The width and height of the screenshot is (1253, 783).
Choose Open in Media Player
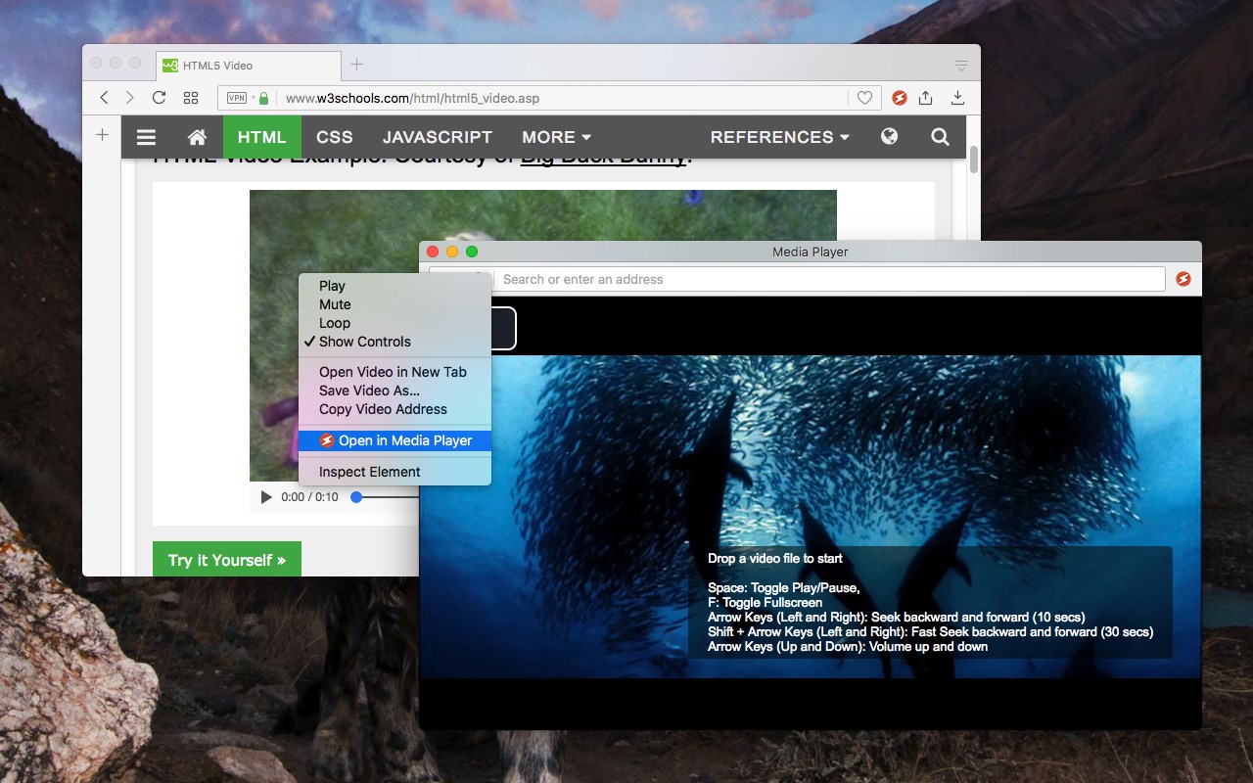click(394, 440)
